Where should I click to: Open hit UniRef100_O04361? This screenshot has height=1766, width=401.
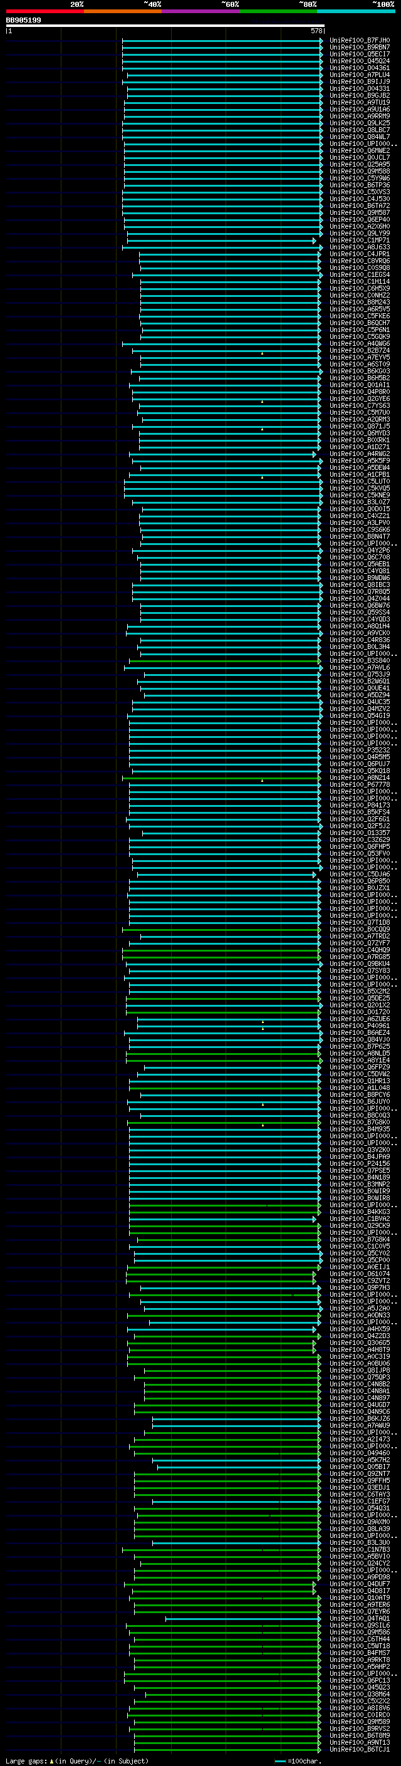click(360, 68)
